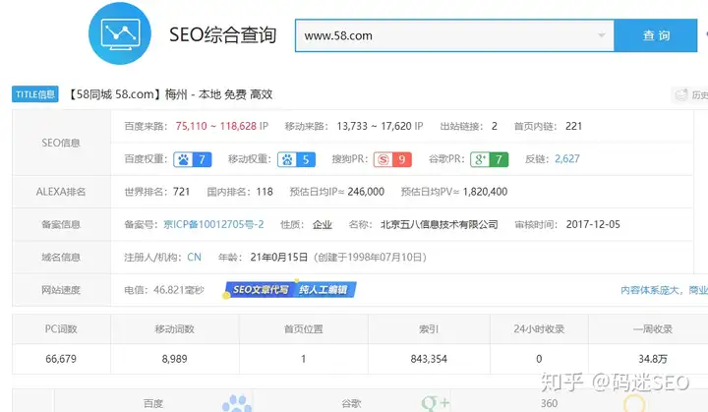
Task: Click the 百度 column header in bottom table
Action: (x=153, y=403)
